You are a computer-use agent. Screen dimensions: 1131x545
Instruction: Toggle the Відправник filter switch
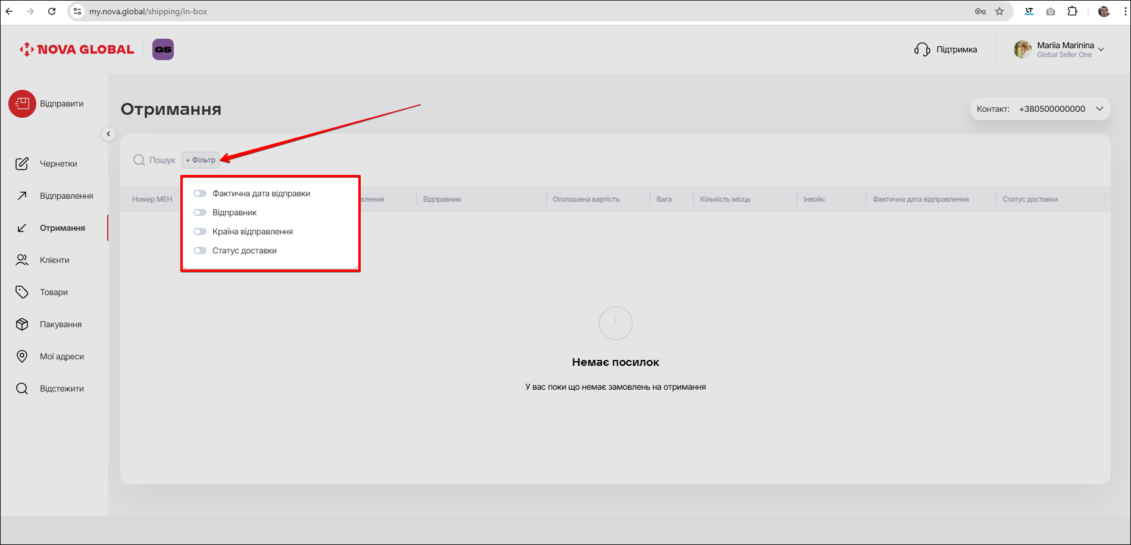pyautogui.click(x=200, y=212)
